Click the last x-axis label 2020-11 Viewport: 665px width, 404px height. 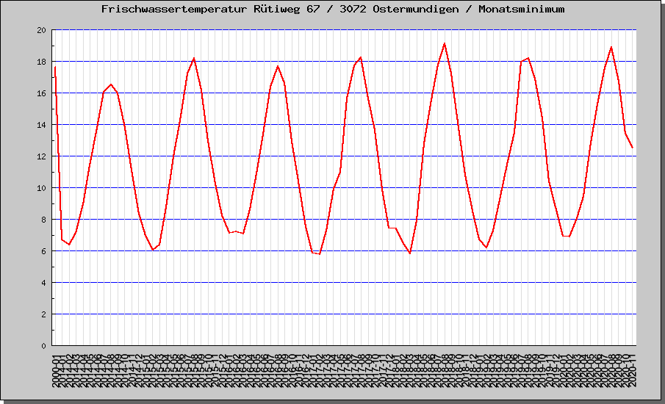[x=633, y=369]
